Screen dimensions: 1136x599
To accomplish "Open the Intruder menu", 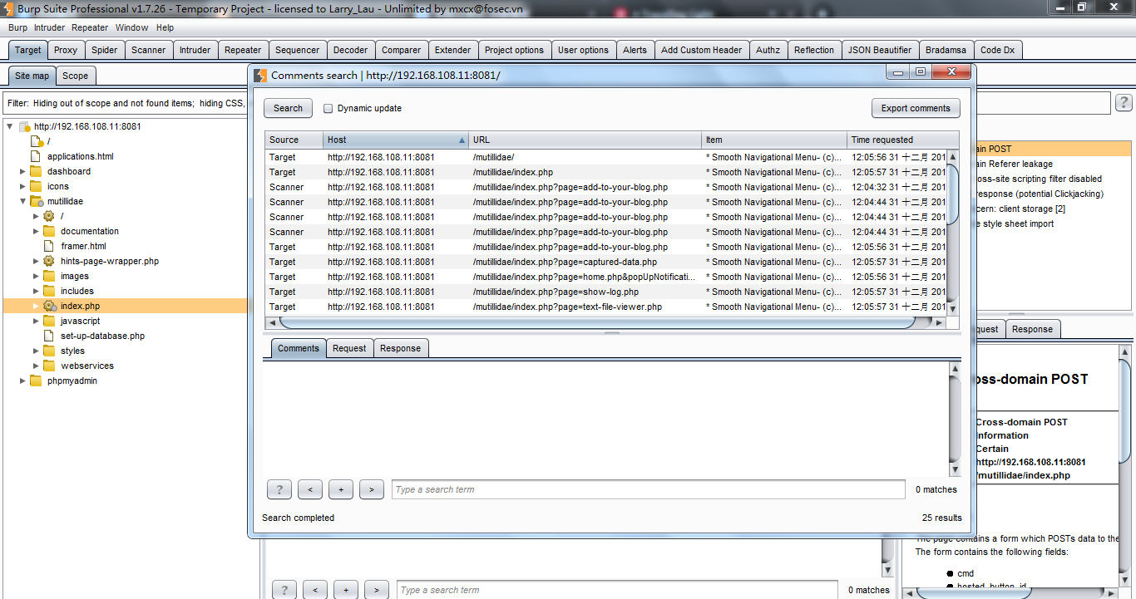I will click(x=49, y=27).
